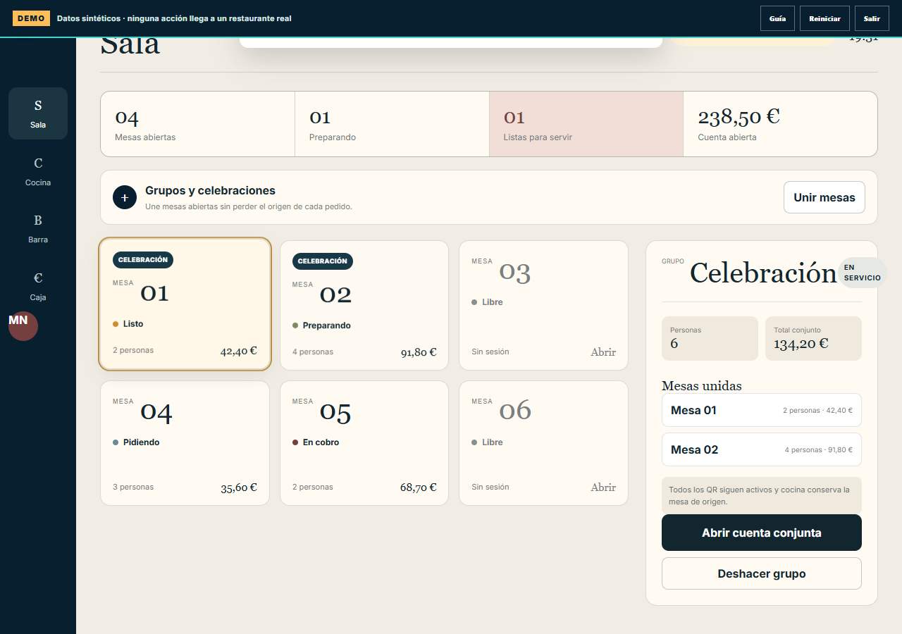Click the 68,70 € amount on Mesa 05
902x634 pixels.
[x=419, y=487]
